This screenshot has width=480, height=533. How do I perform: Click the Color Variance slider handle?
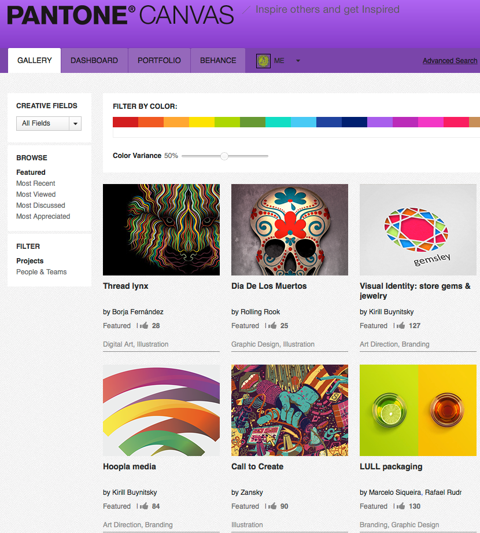[224, 156]
